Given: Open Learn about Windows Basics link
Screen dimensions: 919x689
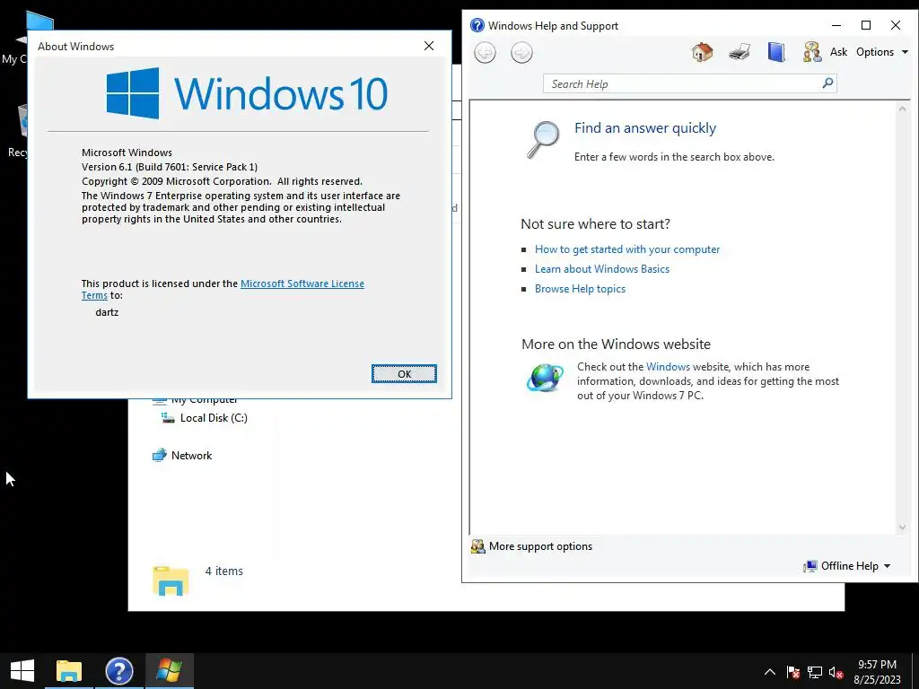Looking at the screenshot, I should click(x=602, y=269).
